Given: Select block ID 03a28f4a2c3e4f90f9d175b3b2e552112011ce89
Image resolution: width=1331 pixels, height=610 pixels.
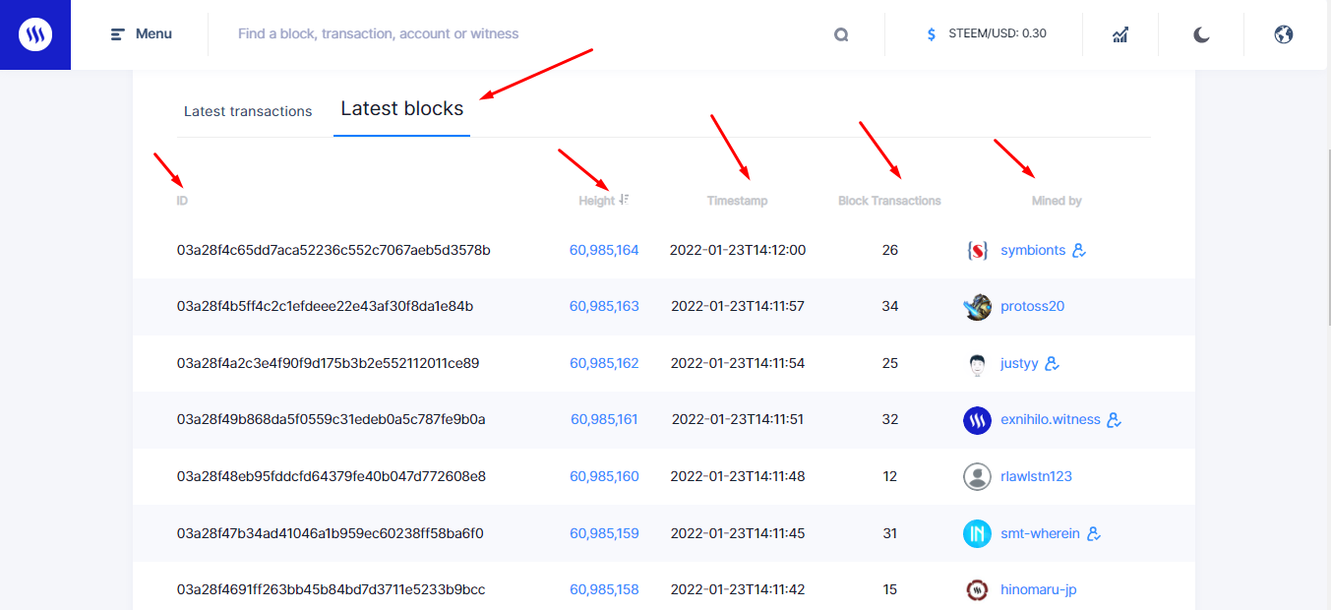Looking at the screenshot, I should pos(328,363).
